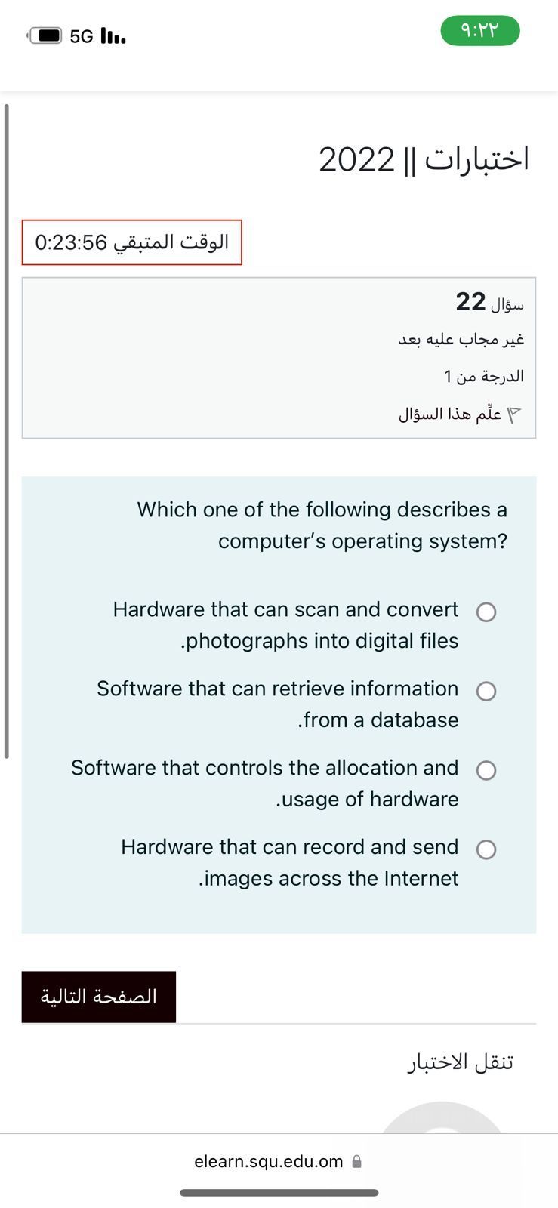This screenshot has width=558, height=1208.
Task: Tap the green 9:22 time pill
Action: [x=479, y=31]
